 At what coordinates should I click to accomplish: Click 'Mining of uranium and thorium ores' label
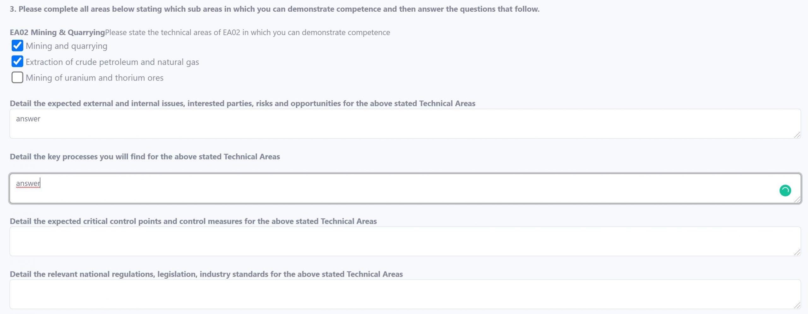(95, 78)
